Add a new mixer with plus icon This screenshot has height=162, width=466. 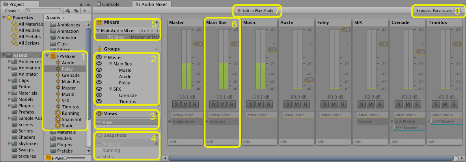(x=157, y=22)
